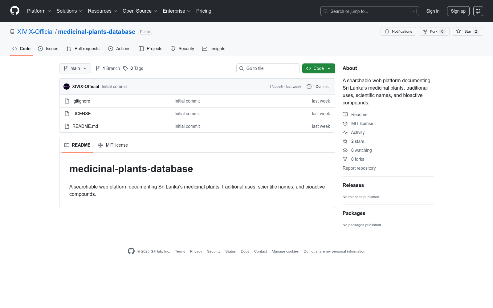Star the repository
Image resolution: width=493 pixels, height=308 pixels.
(x=467, y=31)
